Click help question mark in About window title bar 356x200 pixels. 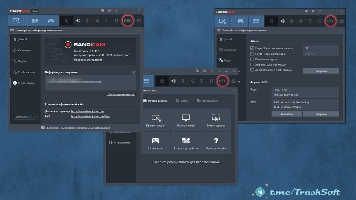(x=116, y=11)
